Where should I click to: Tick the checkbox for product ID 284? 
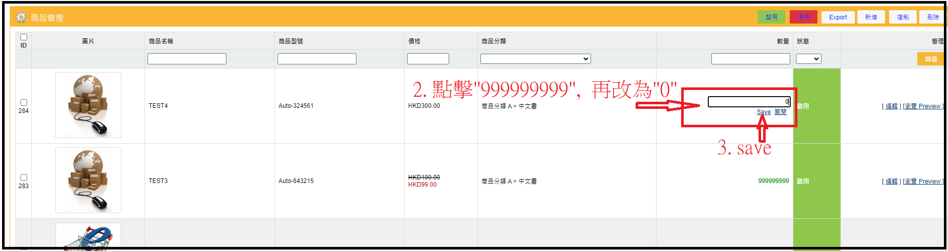(x=24, y=102)
